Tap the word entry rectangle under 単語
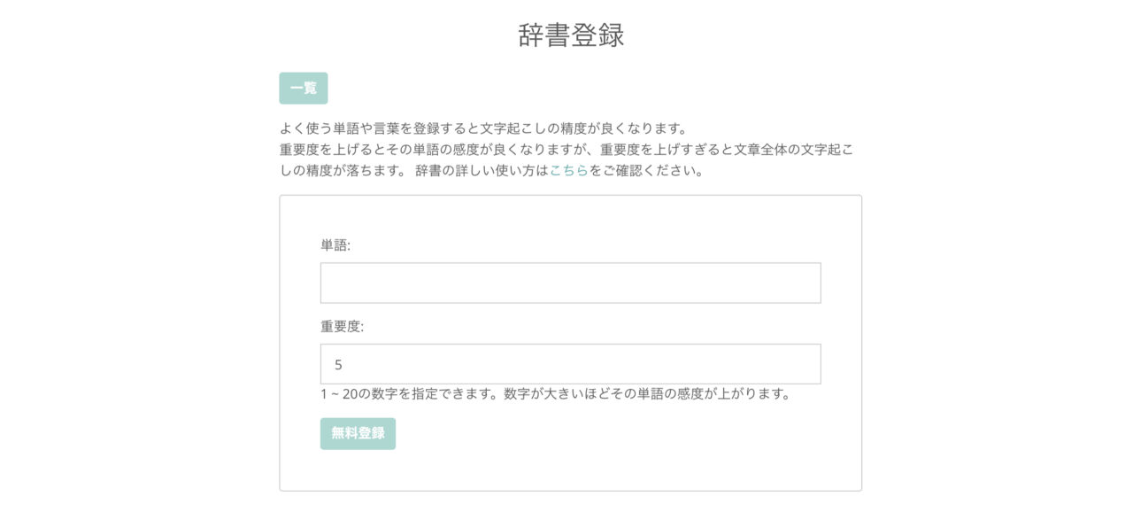The width and height of the screenshot is (1133, 512). click(x=569, y=282)
